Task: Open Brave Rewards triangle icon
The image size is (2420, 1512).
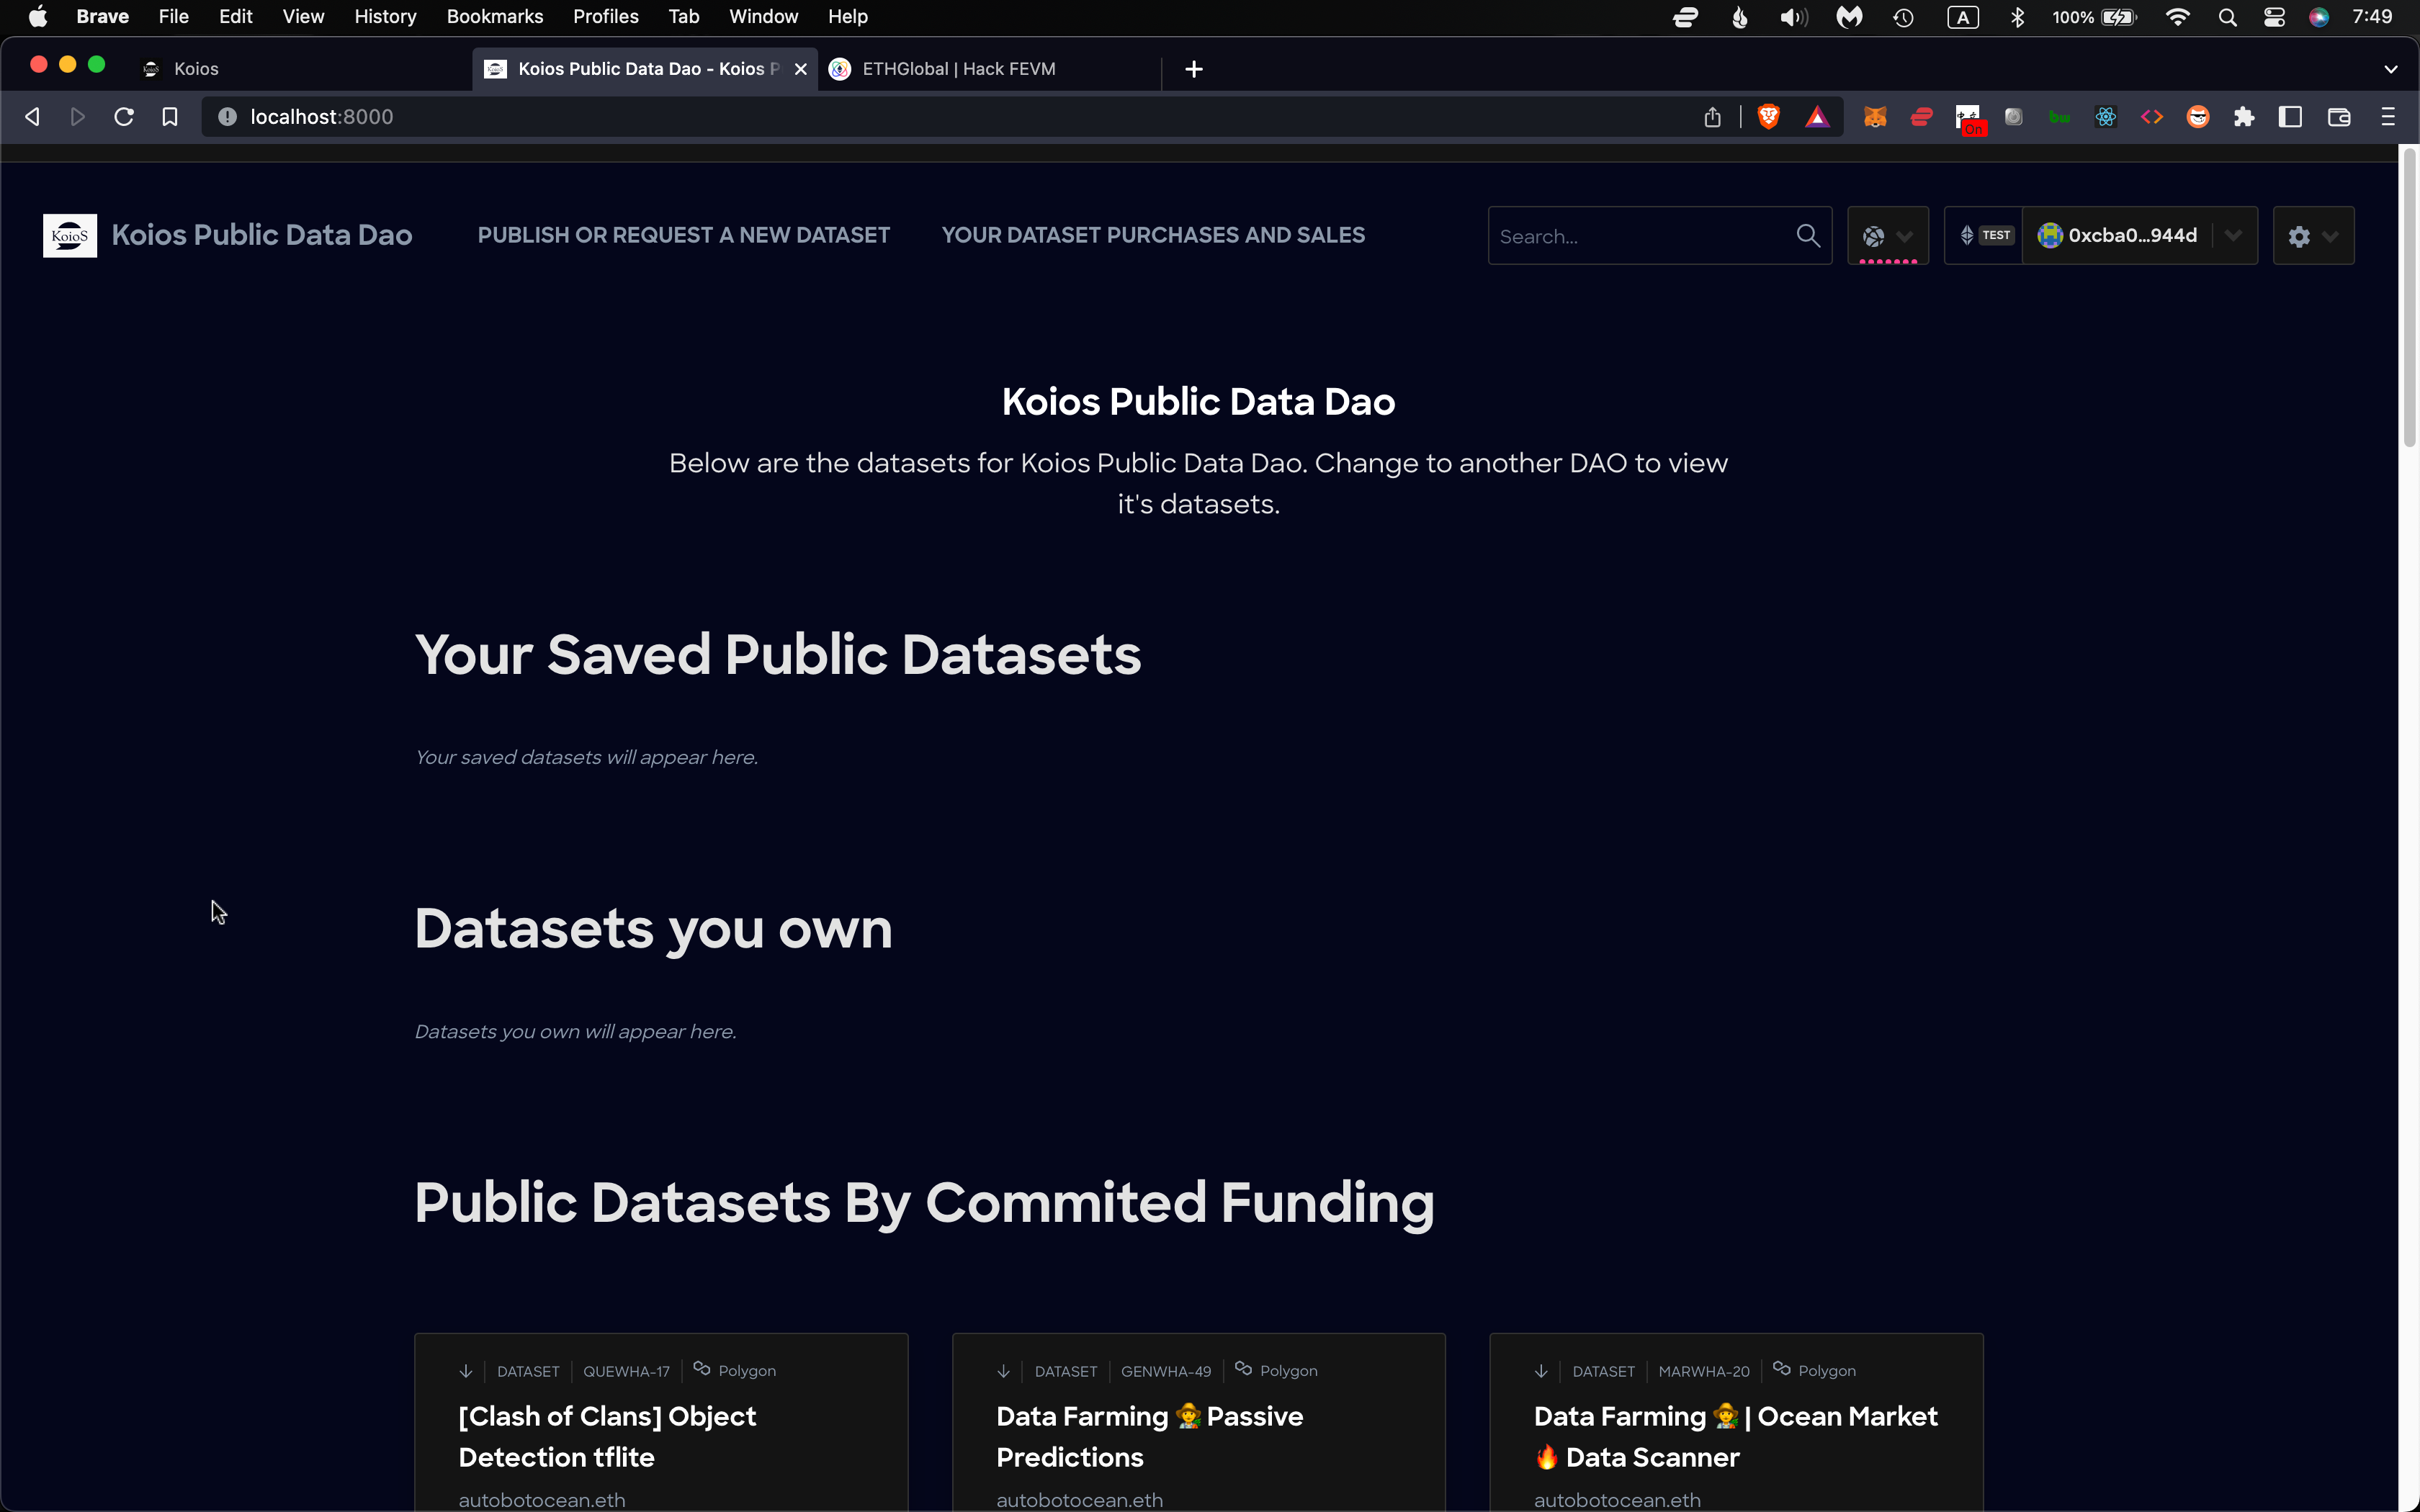Action: 1816,117
